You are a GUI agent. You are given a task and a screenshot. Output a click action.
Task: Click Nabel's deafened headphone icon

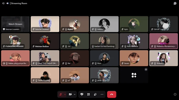tap(4, 63)
